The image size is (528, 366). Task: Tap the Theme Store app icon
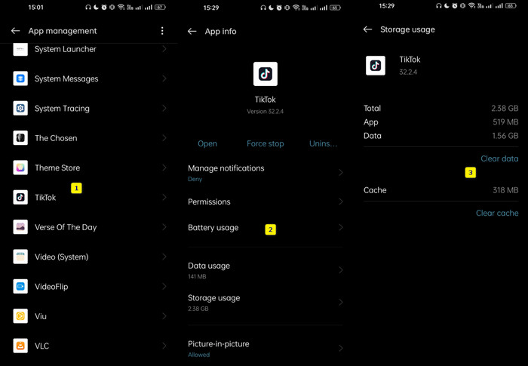pos(20,168)
